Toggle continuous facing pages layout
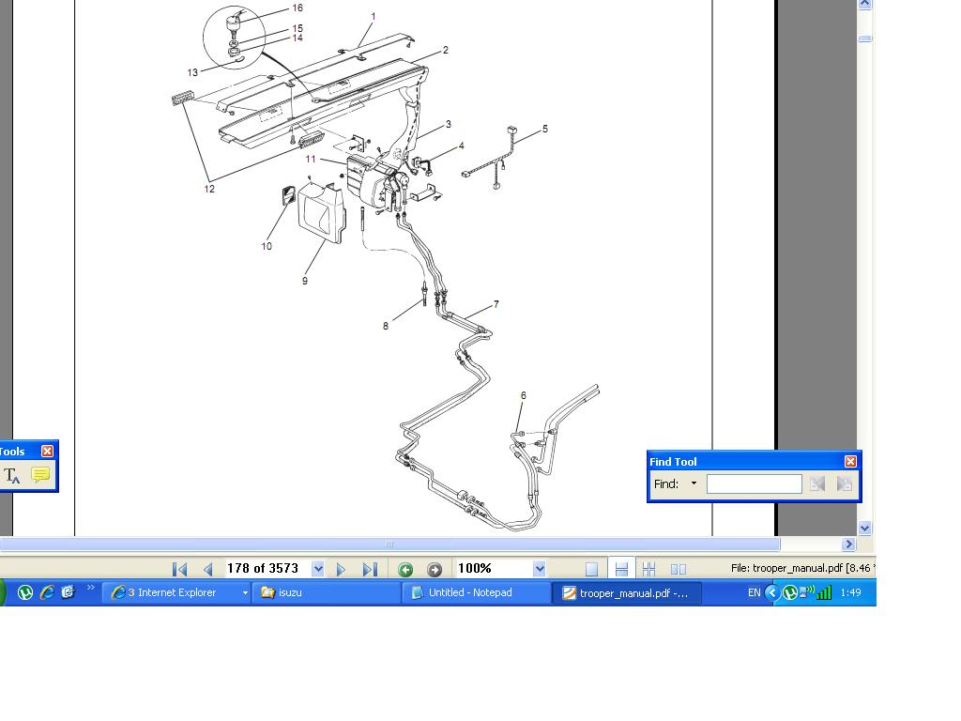This screenshot has height=721, width=961. click(648, 569)
